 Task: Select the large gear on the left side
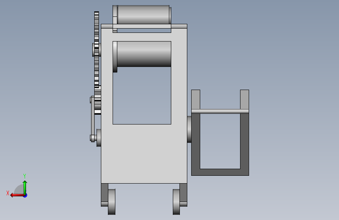[97, 49]
